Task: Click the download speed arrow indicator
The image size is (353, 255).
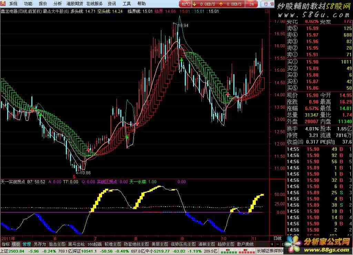Action: [x=194, y=4]
